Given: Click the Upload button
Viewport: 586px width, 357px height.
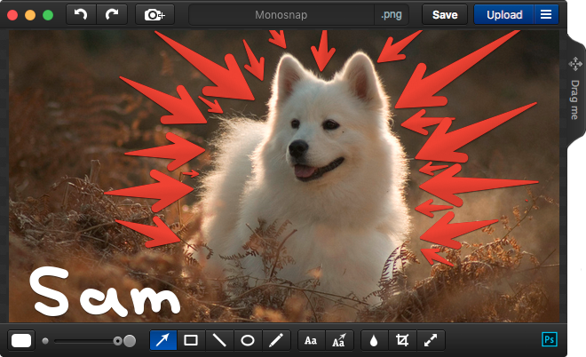Looking at the screenshot, I should tap(504, 14).
